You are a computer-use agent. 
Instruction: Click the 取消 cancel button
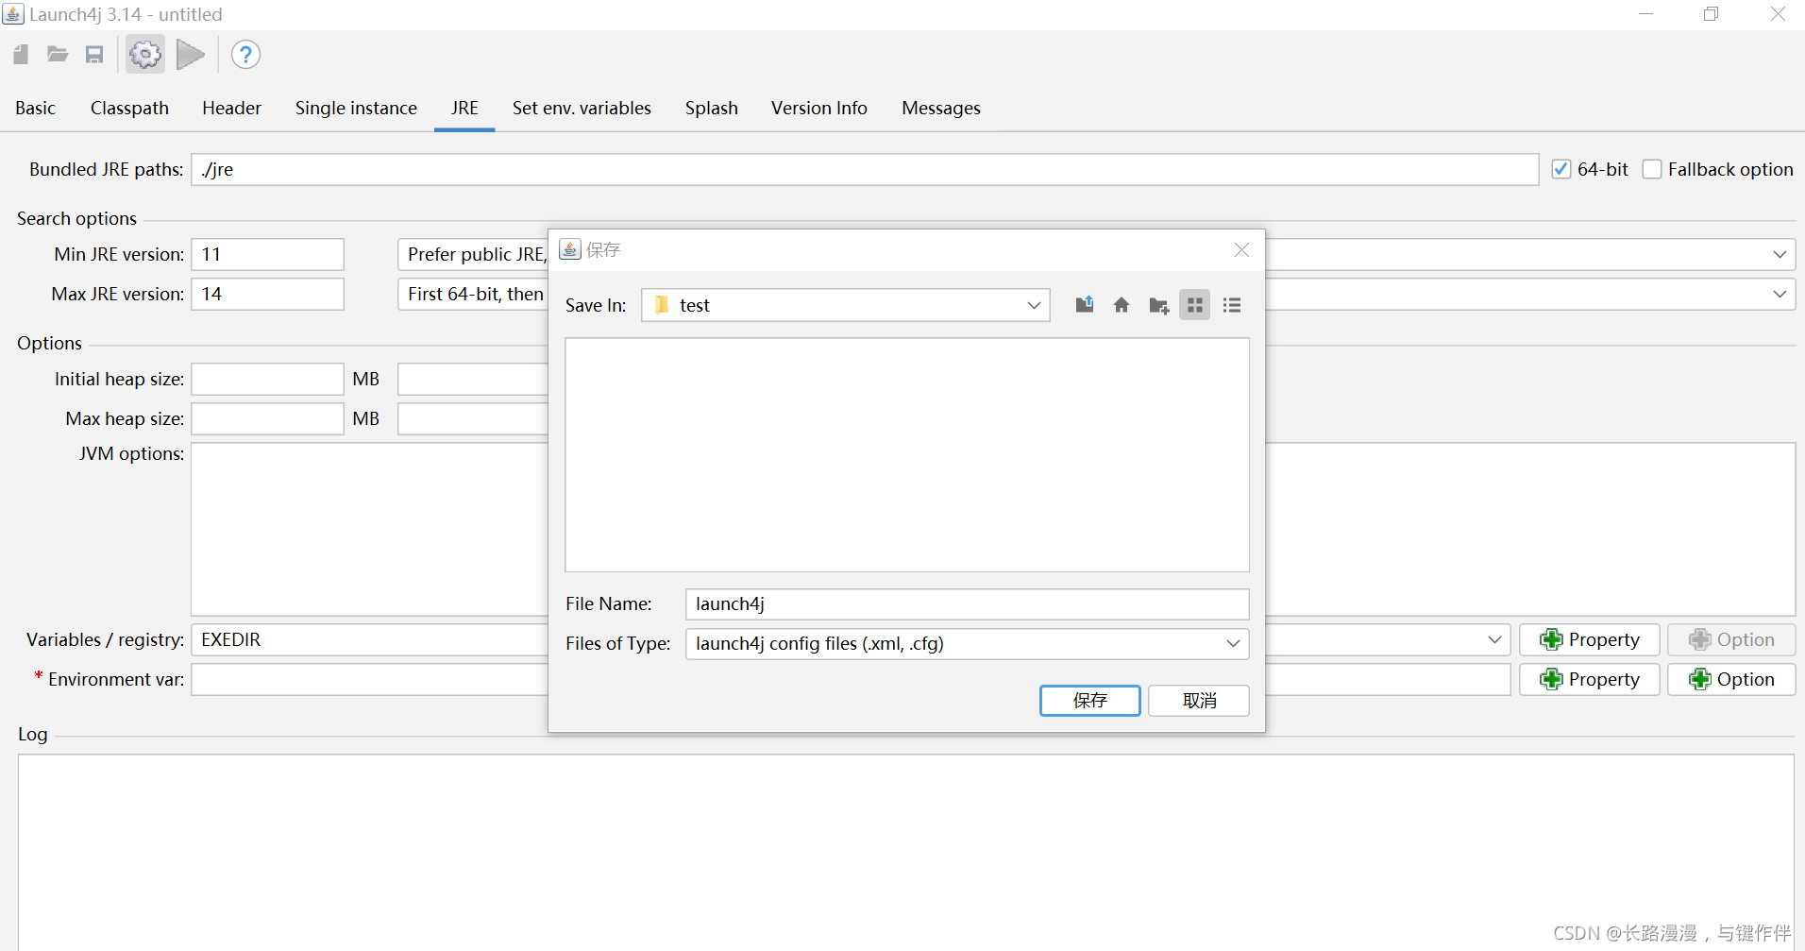pyautogui.click(x=1199, y=701)
